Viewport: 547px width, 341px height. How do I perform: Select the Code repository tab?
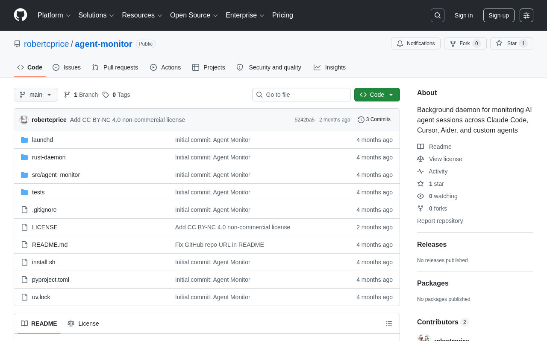pos(30,67)
